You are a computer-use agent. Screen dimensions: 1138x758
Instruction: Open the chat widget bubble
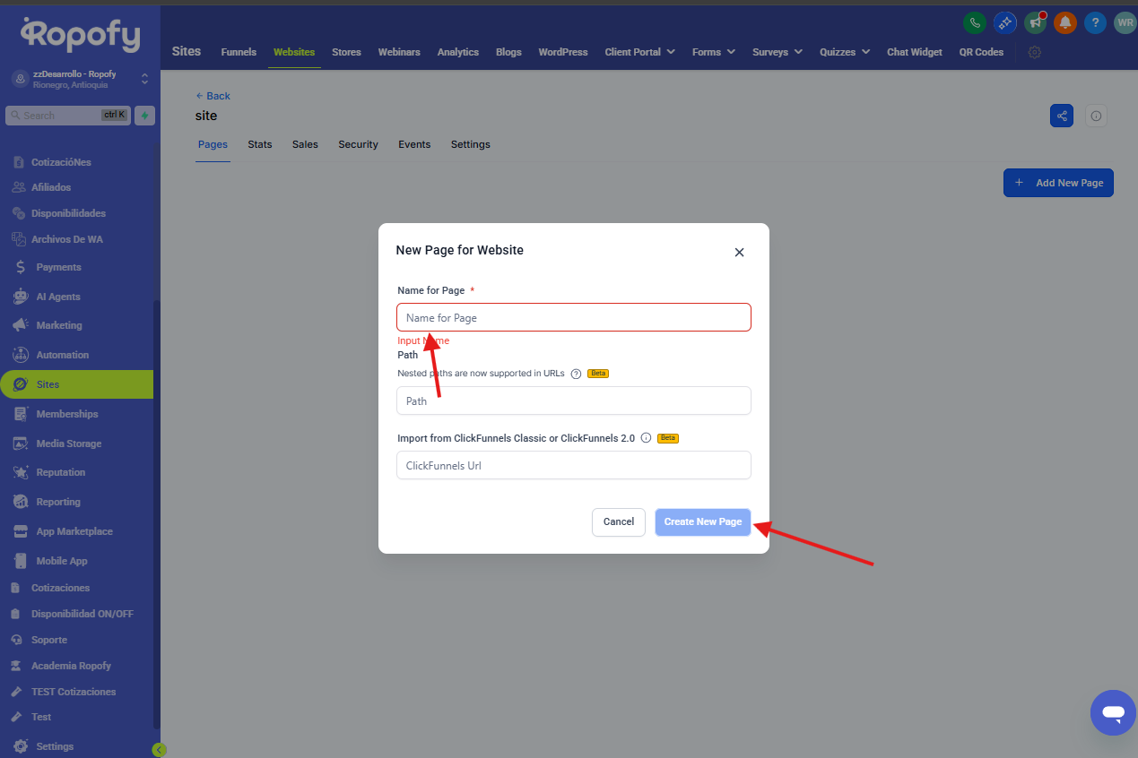tap(1113, 713)
